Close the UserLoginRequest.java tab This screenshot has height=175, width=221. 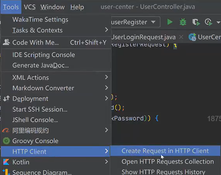(x=182, y=37)
